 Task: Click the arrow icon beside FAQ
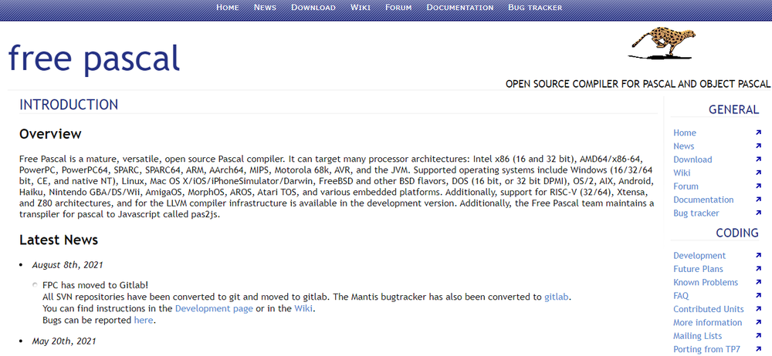click(758, 296)
